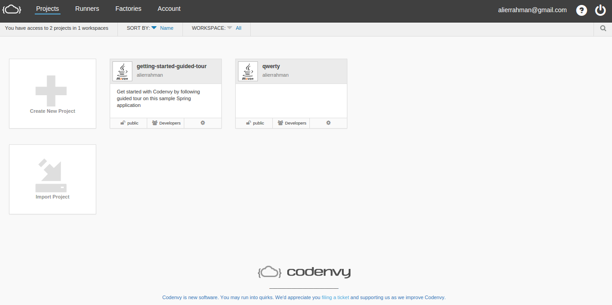
Task: Click Developers permissions on the qwerty card
Action: (291, 122)
